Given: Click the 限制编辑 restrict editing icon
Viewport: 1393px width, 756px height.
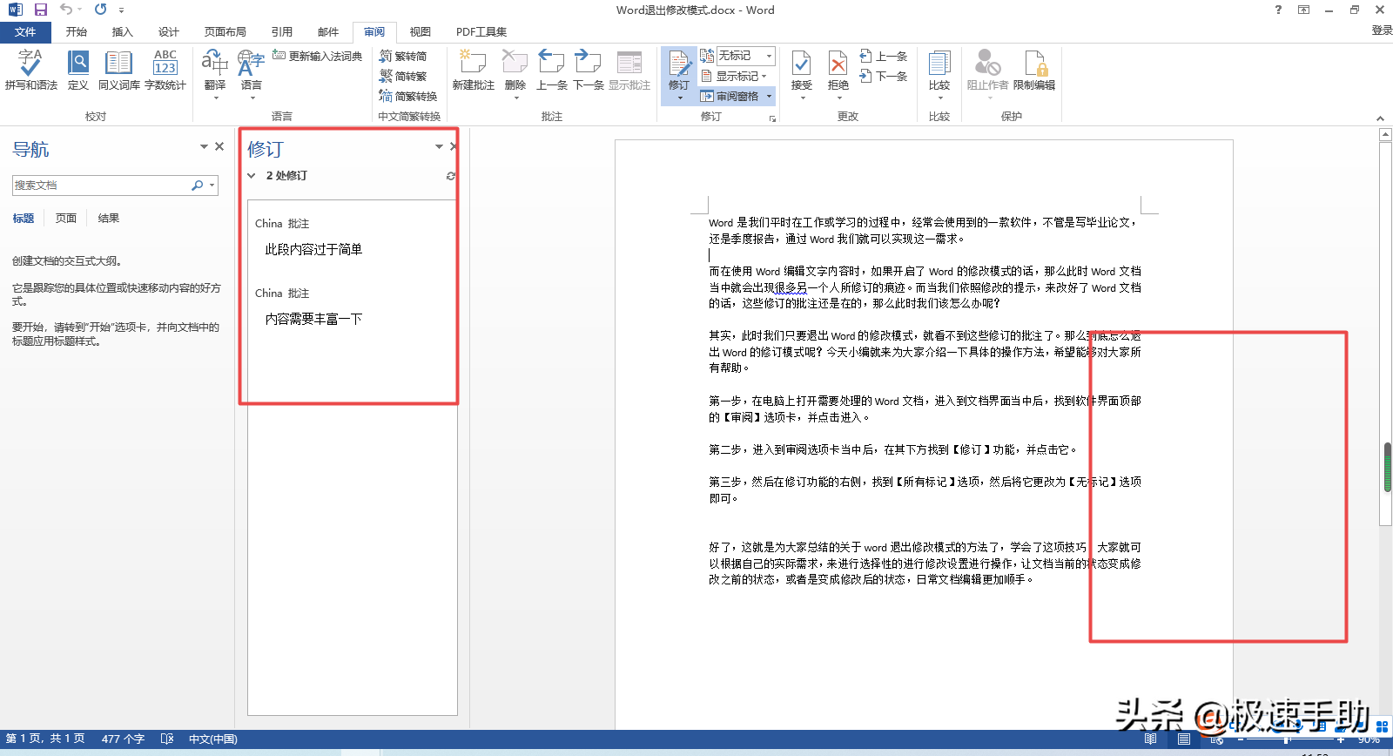Looking at the screenshot, I should coord(1033,70).
